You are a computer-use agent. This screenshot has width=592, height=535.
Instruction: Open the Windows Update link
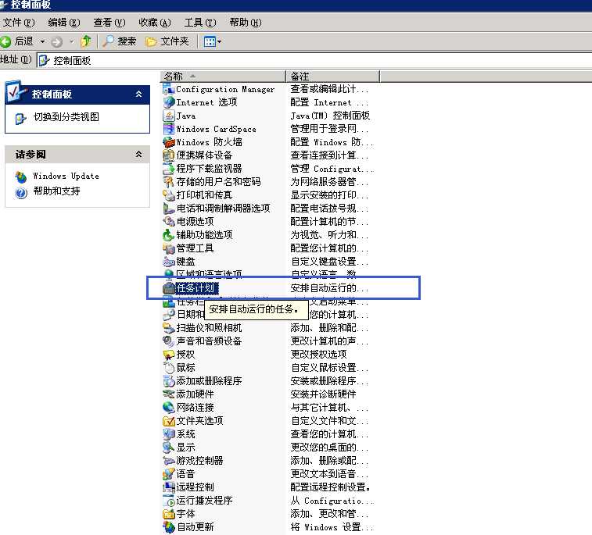coord(66,176)
